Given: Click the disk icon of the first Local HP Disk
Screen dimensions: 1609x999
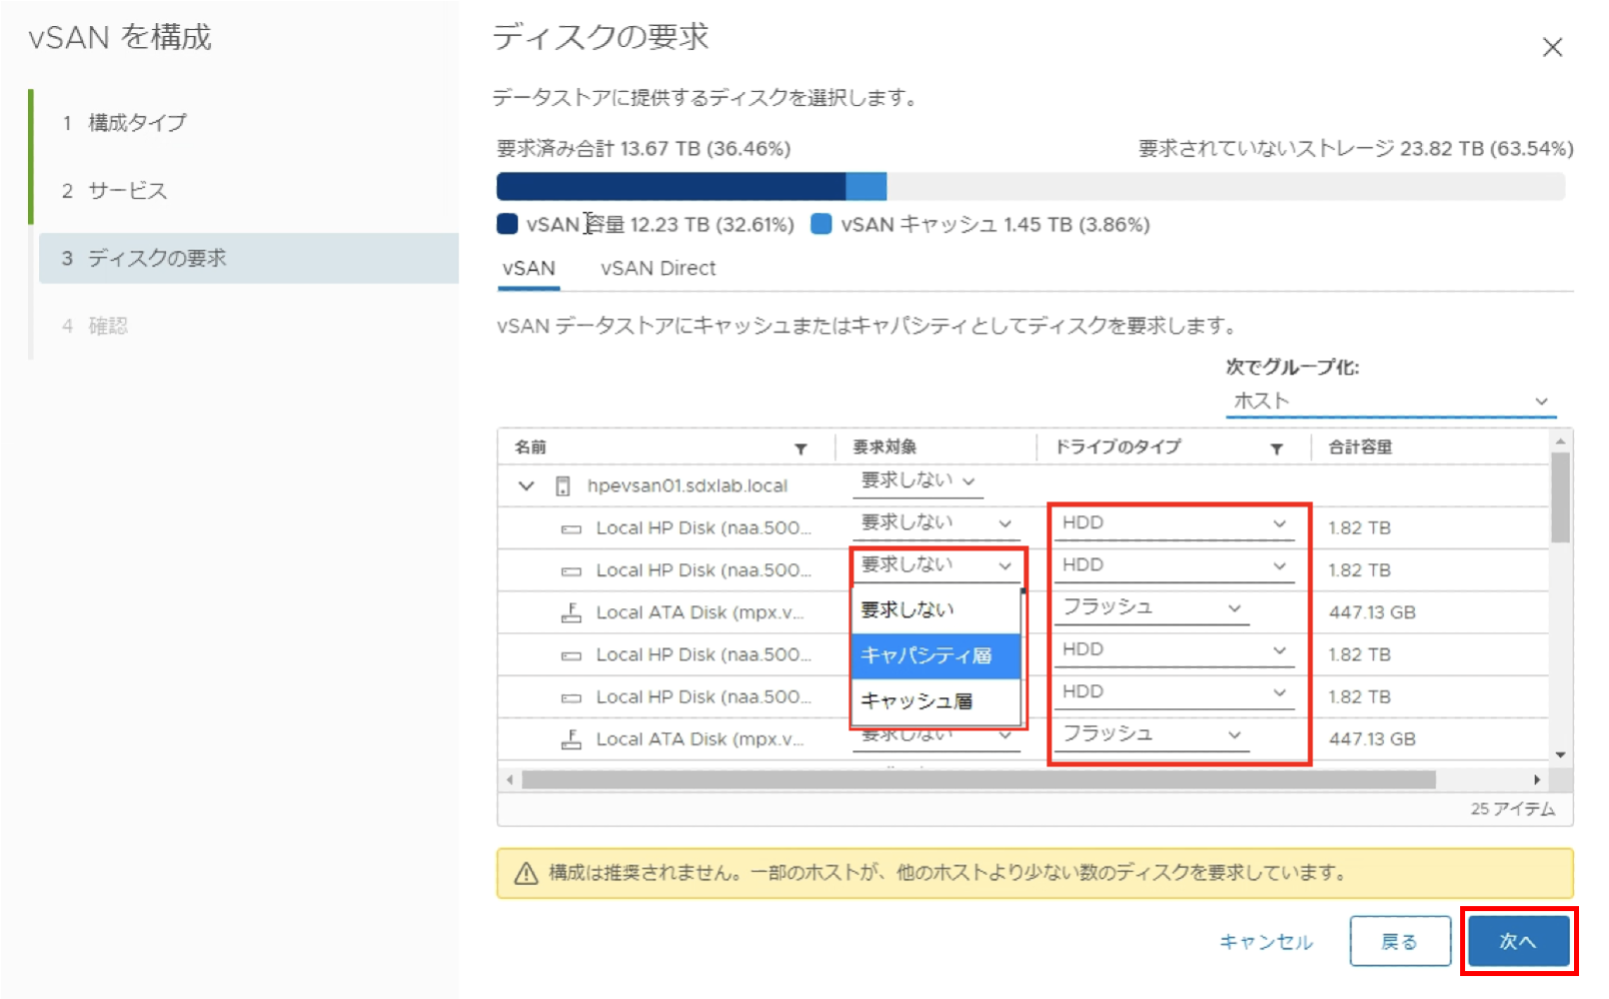Looking at the screenshot, I should click(x=571, y=529).
